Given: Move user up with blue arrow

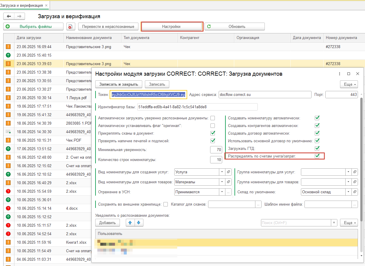Looking at the screenshot, I should point(130,223).
